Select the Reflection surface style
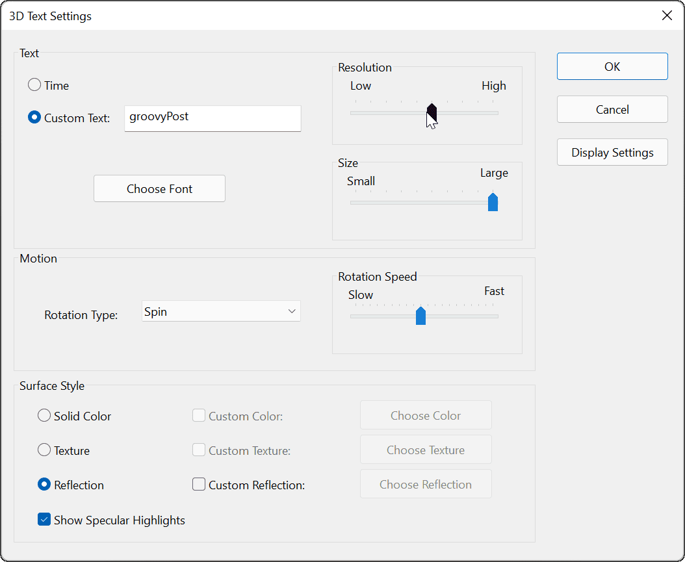The image size is (685, 562). tap(44, 485)
